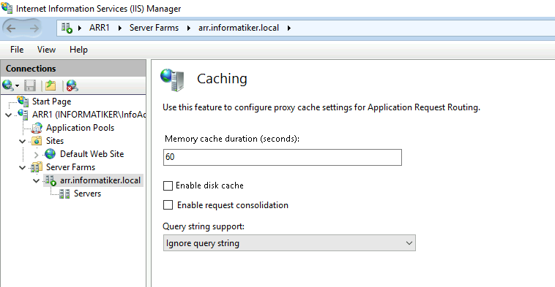The image size is (555, 287).
Task: Click the up-folder icon in Connections toolbar
Action: pos(51,85)
